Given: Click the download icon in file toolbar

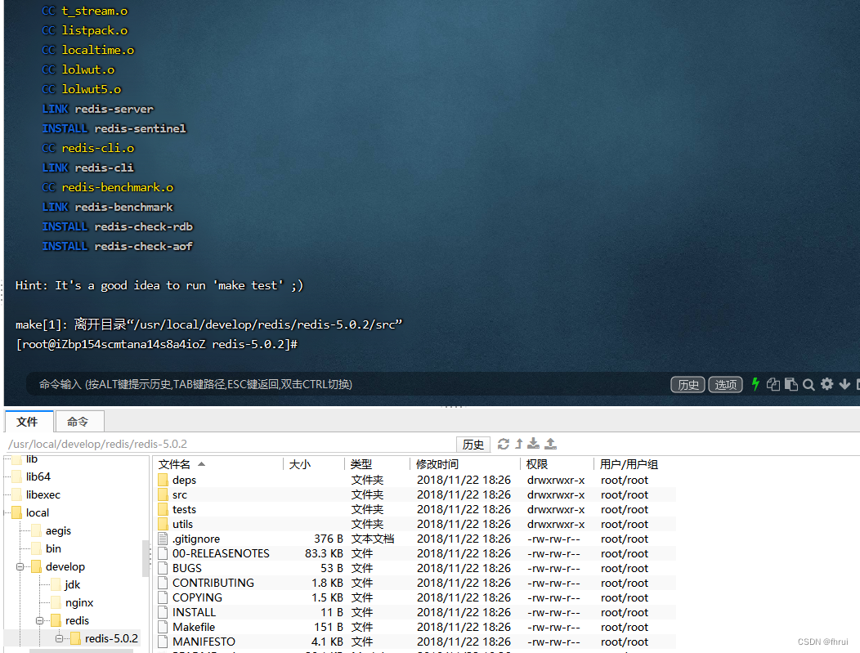Looking at the screenshot, I should point(534,444).
